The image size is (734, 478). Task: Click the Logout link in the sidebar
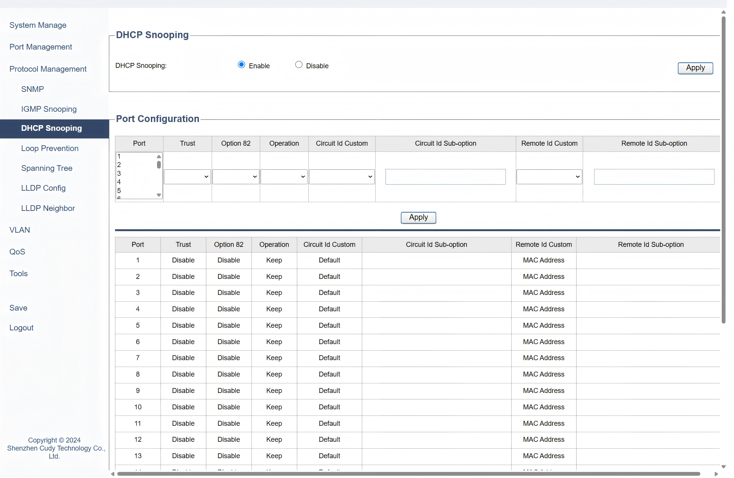[21, 328]
